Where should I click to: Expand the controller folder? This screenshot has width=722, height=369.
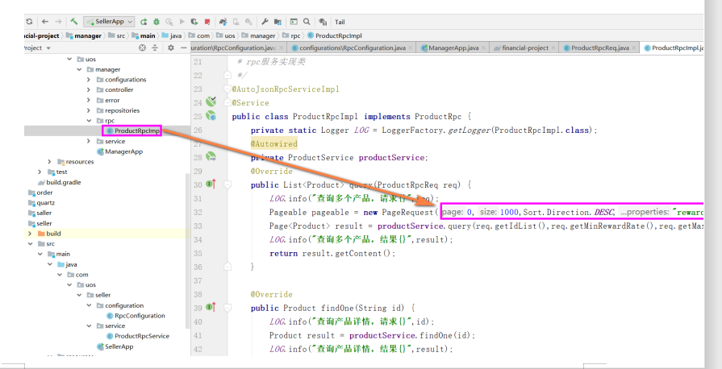(x=89, y=89)
